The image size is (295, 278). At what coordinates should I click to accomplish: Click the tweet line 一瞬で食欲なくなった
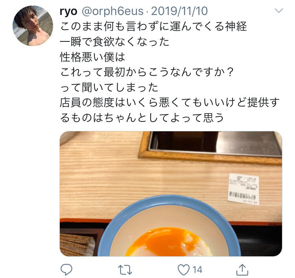pyautogui.click(x=114, y=41)
